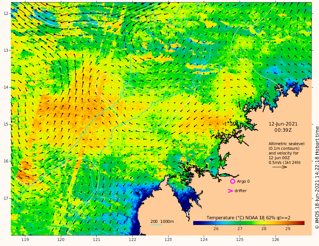
Task: Click the time label 00:39Z
Action: tap(283, 130)
